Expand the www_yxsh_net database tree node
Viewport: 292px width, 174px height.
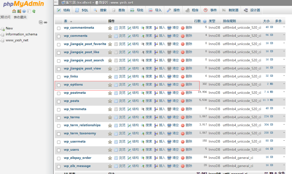[x=3, y=41]
